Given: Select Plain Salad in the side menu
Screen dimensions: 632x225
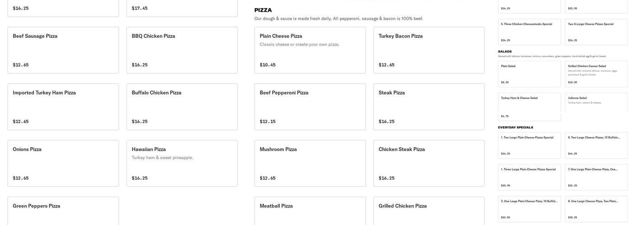Looking at the screenshot, I should click(x=529, y=74).
